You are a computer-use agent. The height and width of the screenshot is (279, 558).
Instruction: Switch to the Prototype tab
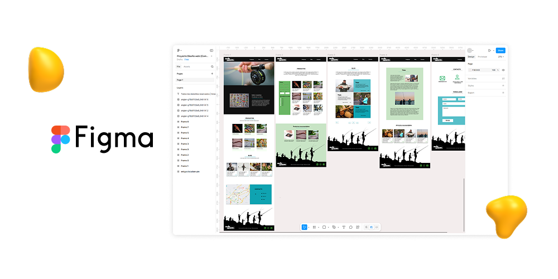(482, 56)
